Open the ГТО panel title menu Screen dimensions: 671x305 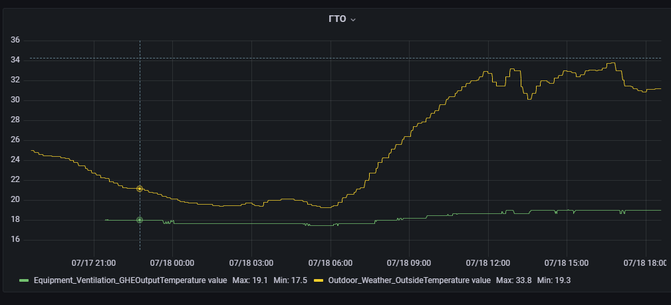point(337,19)
